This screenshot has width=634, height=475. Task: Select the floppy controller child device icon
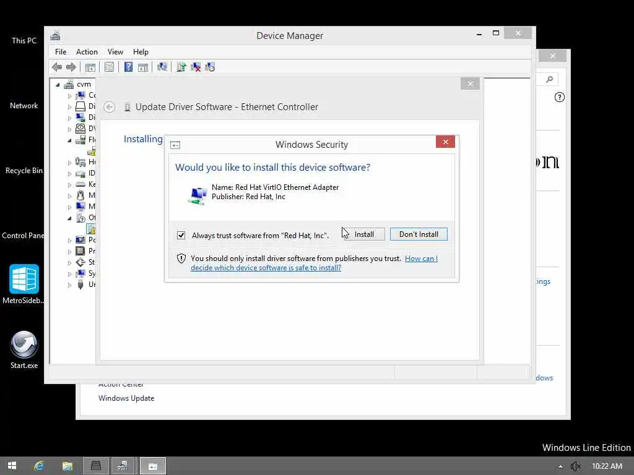pos(92,152)
